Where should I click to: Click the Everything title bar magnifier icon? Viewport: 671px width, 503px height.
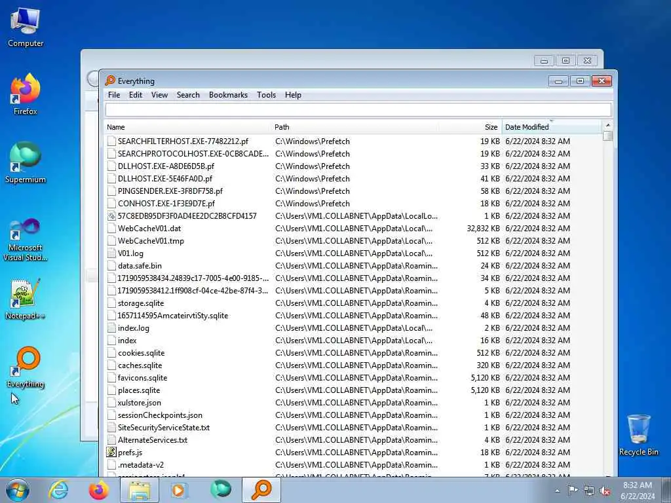(110, 81)
